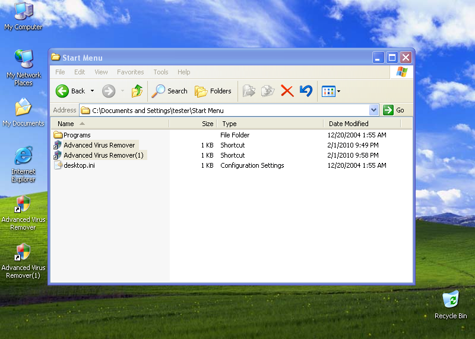The width and height of the screenshot is (475, 339).
Task: Click the 'Configuration Settings' type cell
Action: click(x=252, y=165)
